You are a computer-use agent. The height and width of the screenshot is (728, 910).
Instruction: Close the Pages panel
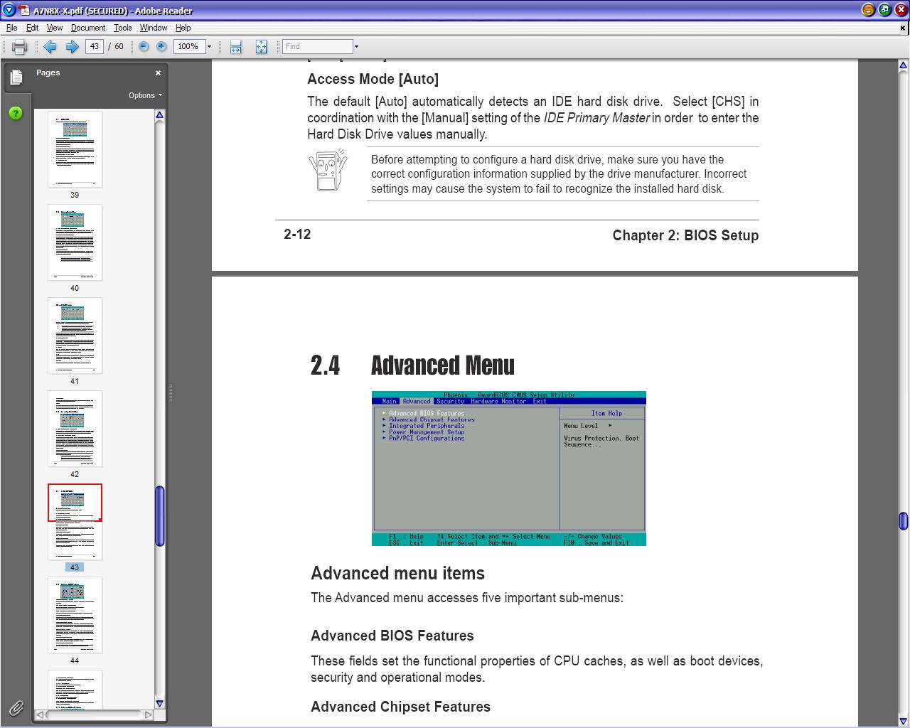click(x=158, y=73)
